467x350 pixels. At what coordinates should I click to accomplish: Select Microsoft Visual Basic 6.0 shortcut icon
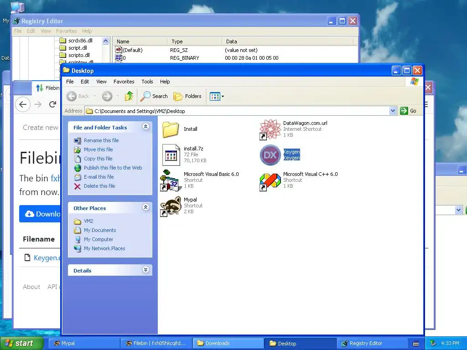[x=171, y=180]
